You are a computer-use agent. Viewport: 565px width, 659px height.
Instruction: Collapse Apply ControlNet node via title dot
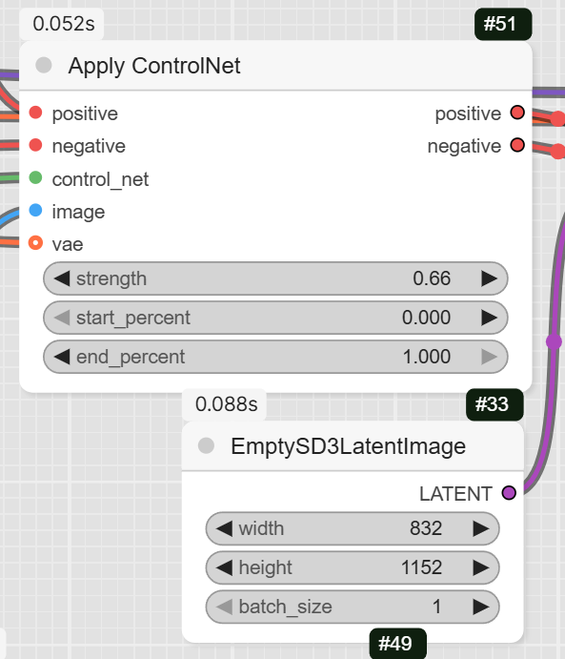pyautogui.click(x=44, y=65)
